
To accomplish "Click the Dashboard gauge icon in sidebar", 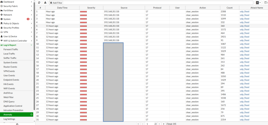I will [x=2, y=2].
